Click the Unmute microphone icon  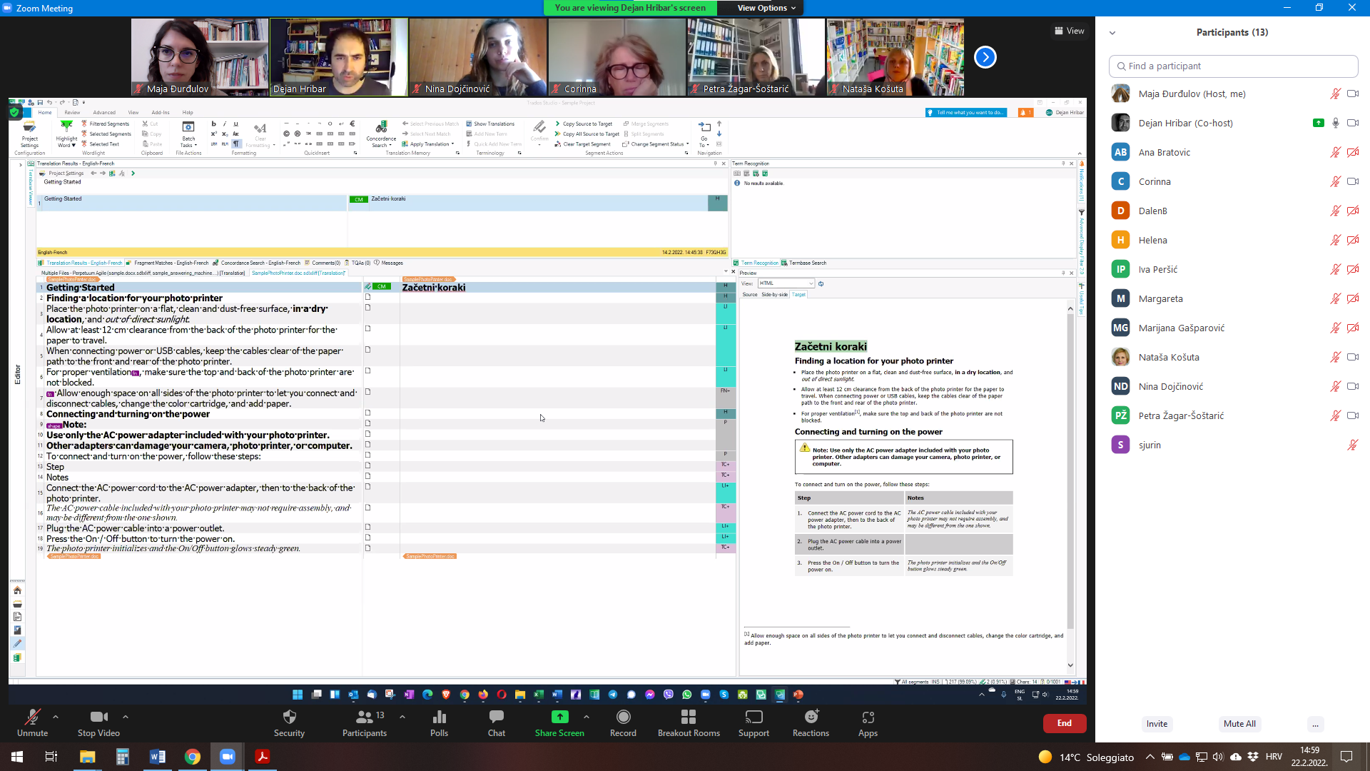pyautogui.click(x=32, y=717)
